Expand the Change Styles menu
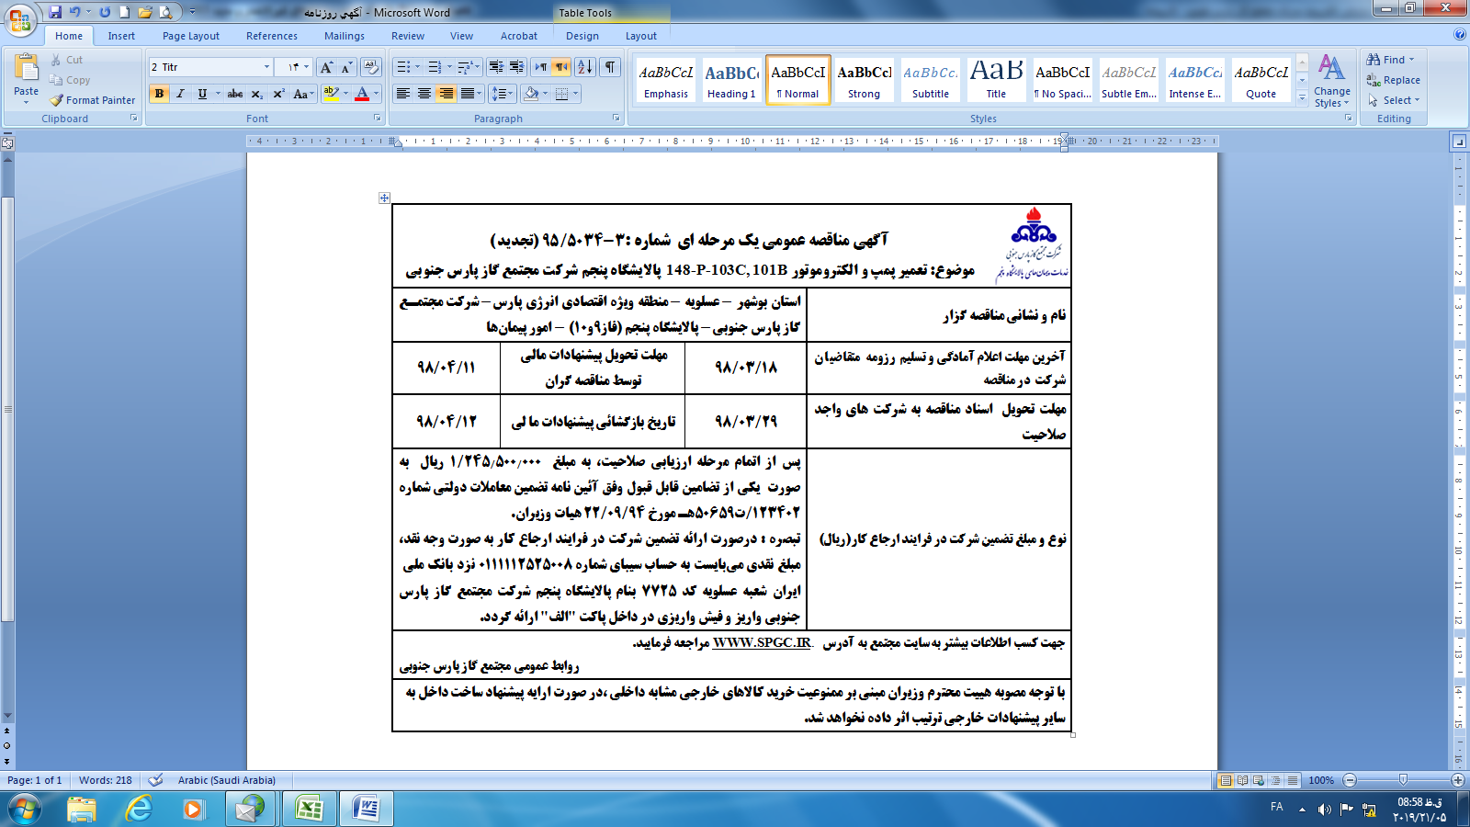Image resolution: width=1470 pixels, height=827 pixels. coord(1332,81)
